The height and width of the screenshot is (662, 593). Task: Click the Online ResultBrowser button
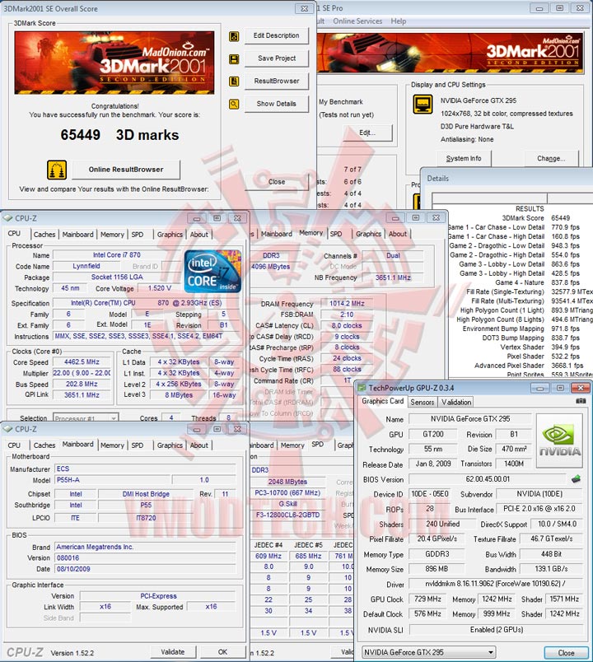click(x=126, y=170)
